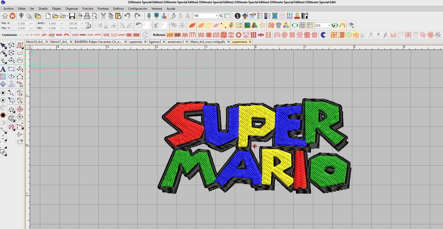Select the rectangle shape tool
This screenshot has height=229, width=443.
point(11,69)
